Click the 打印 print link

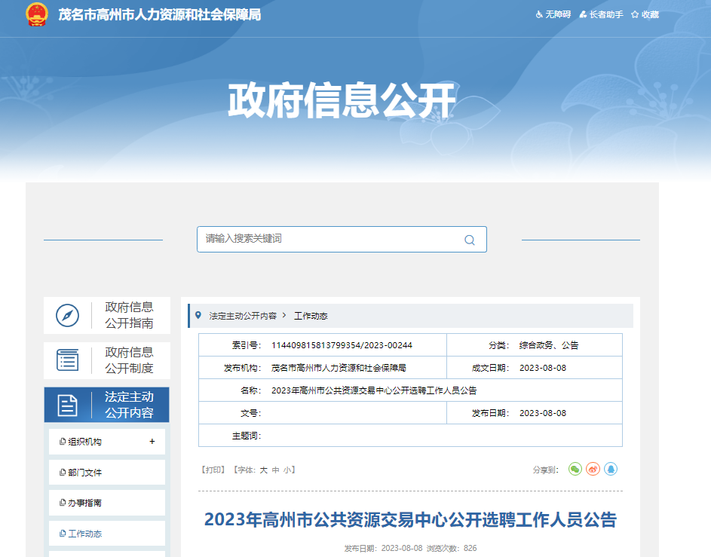click(213, 470)
